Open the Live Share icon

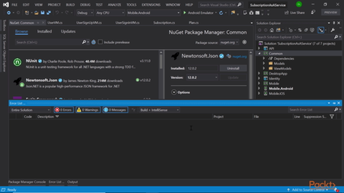pyautogui.click(x=286, y=13)
